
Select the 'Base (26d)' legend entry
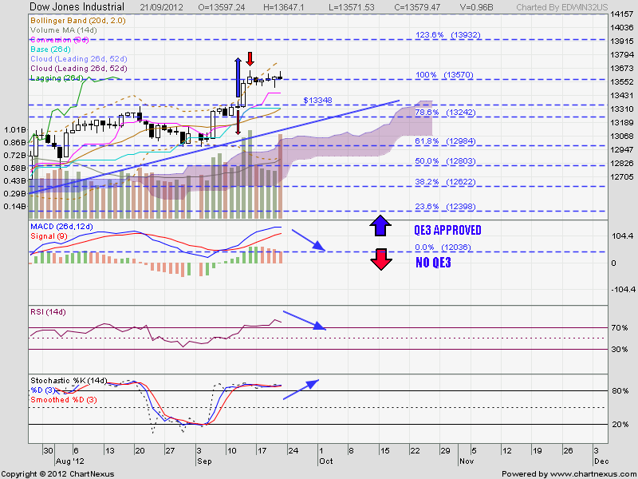click(50, 49)
